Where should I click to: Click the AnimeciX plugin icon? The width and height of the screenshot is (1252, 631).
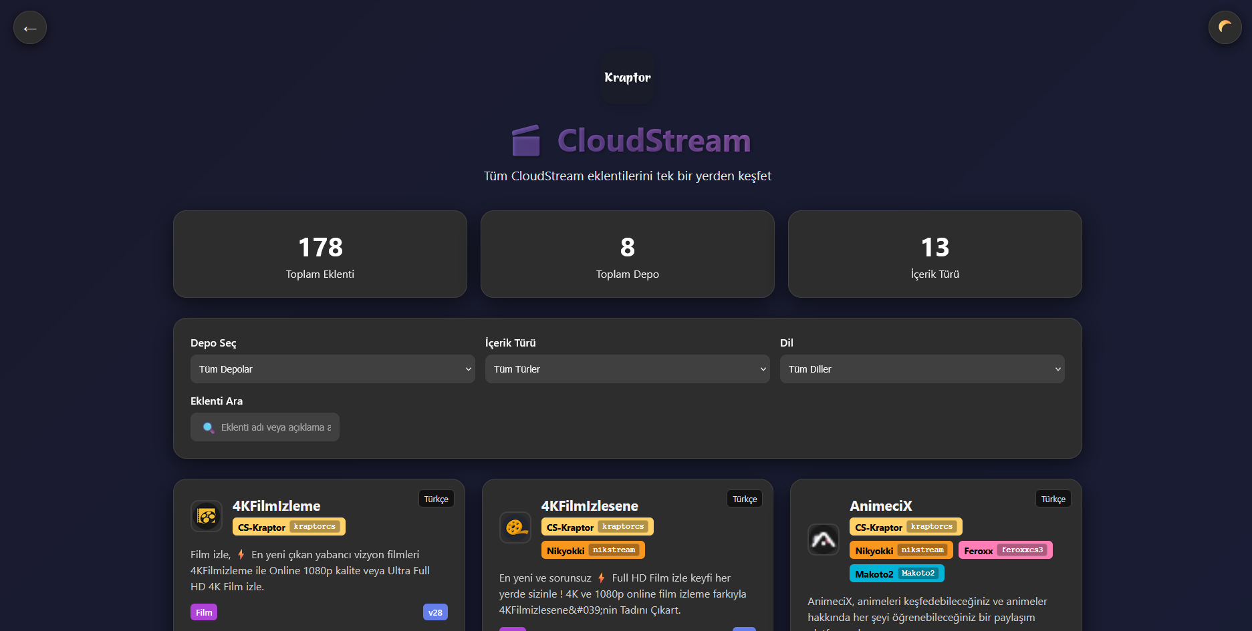(x=824, y=540)
